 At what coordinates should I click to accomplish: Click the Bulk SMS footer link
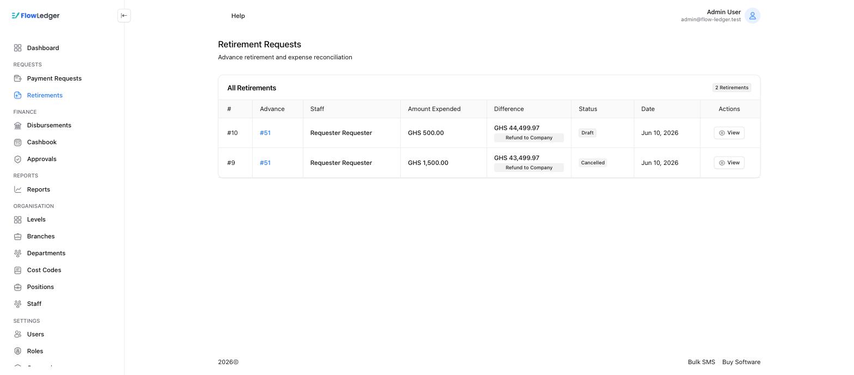point(701,362)
